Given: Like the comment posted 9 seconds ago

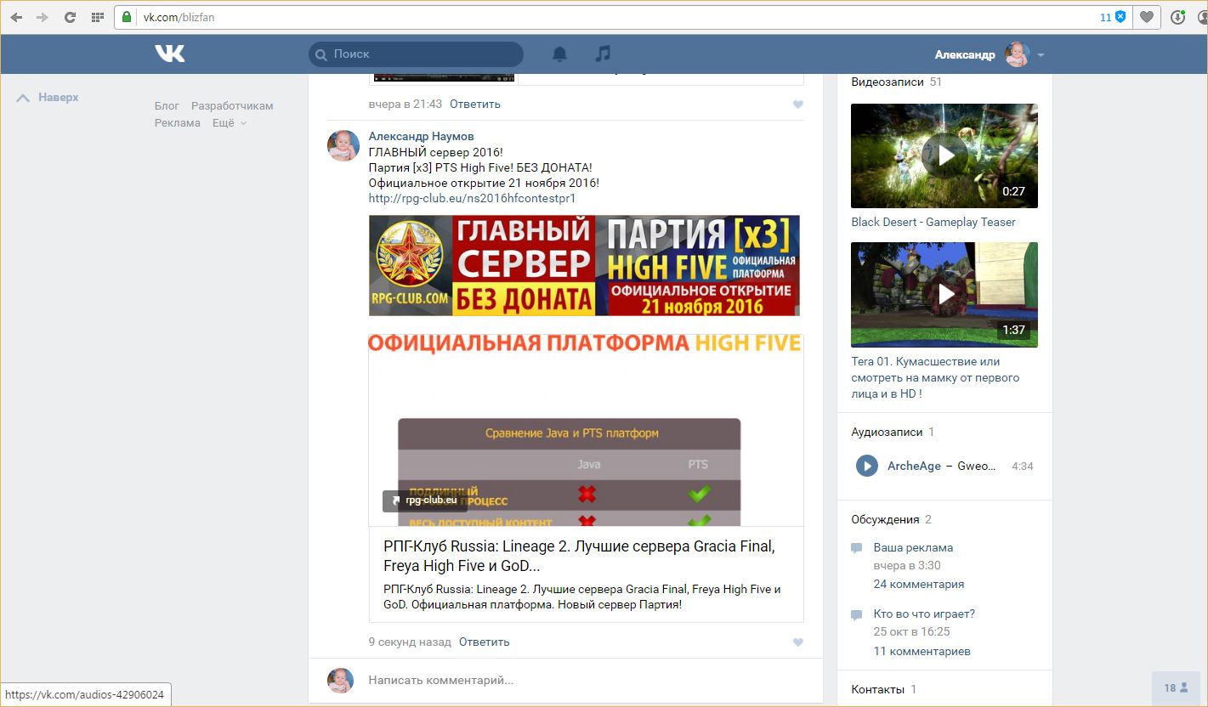Looking at the screenshot, I should pyautogui.click(x=797, y=642).
